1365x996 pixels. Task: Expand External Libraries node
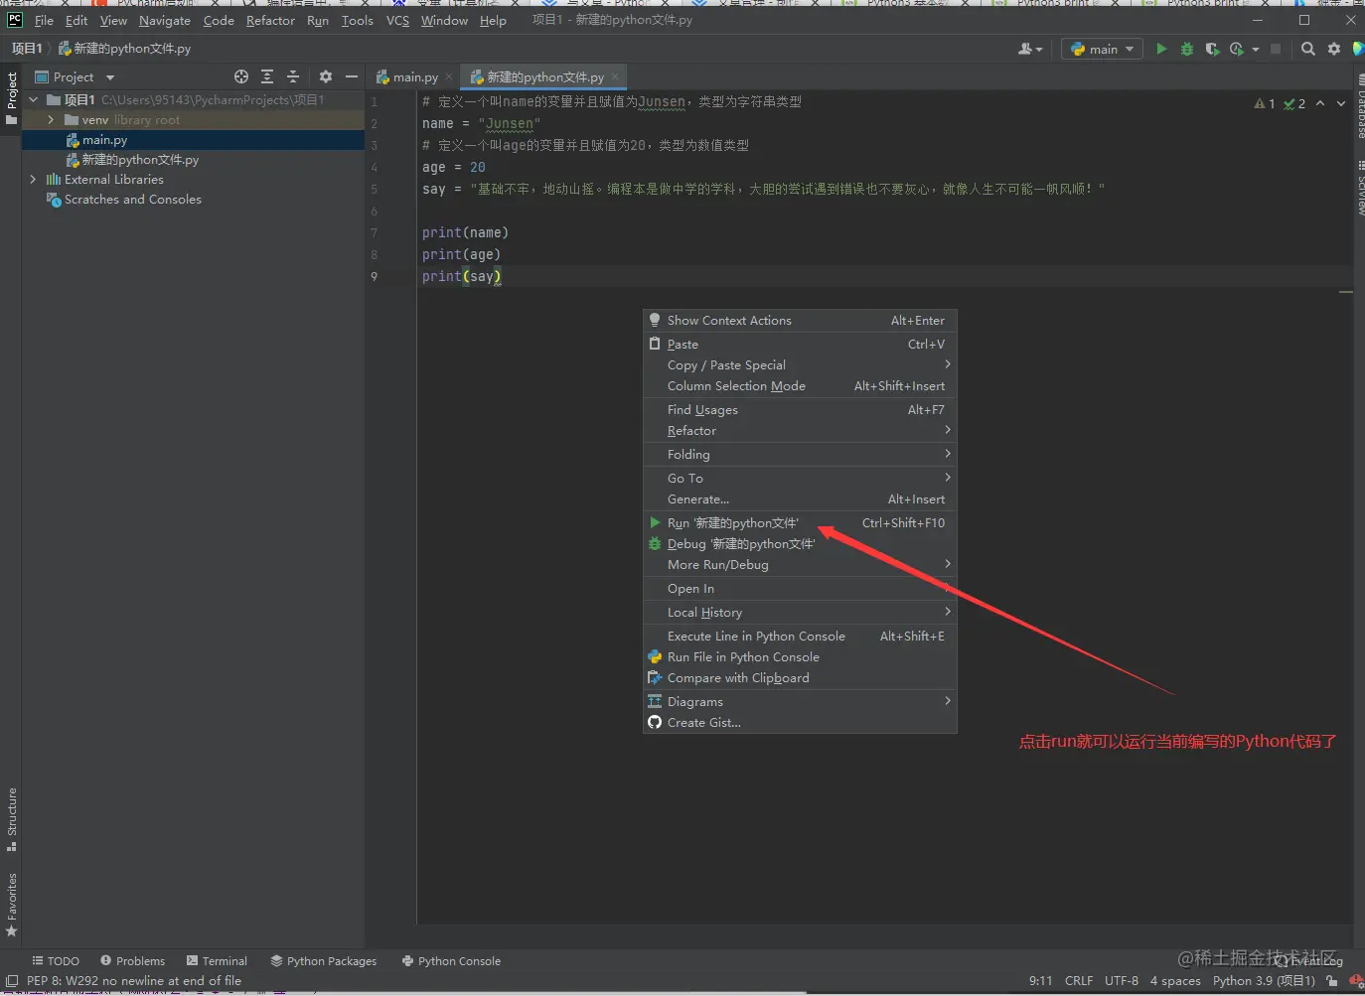click(x=33, y=179)
